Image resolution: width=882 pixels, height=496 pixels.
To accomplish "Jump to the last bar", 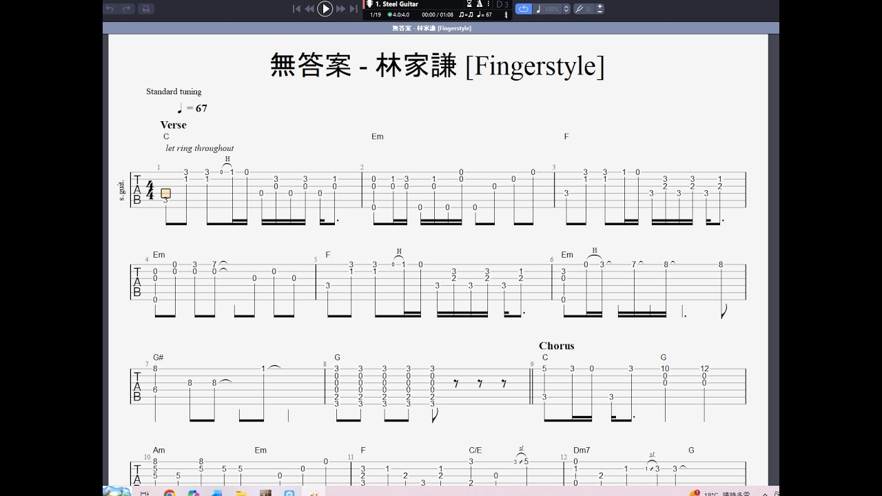I will coord(353,9).
